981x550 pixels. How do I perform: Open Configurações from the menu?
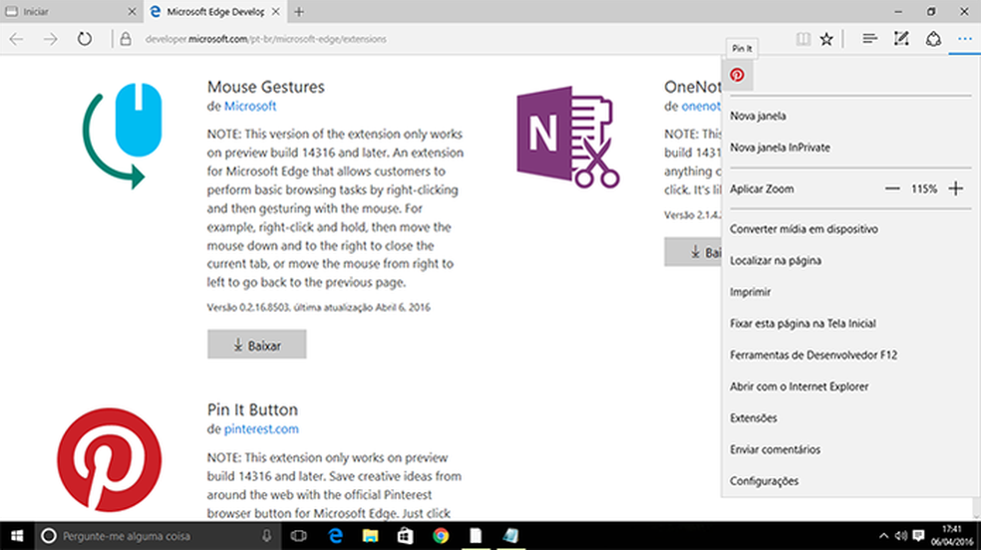coord(764,481)
